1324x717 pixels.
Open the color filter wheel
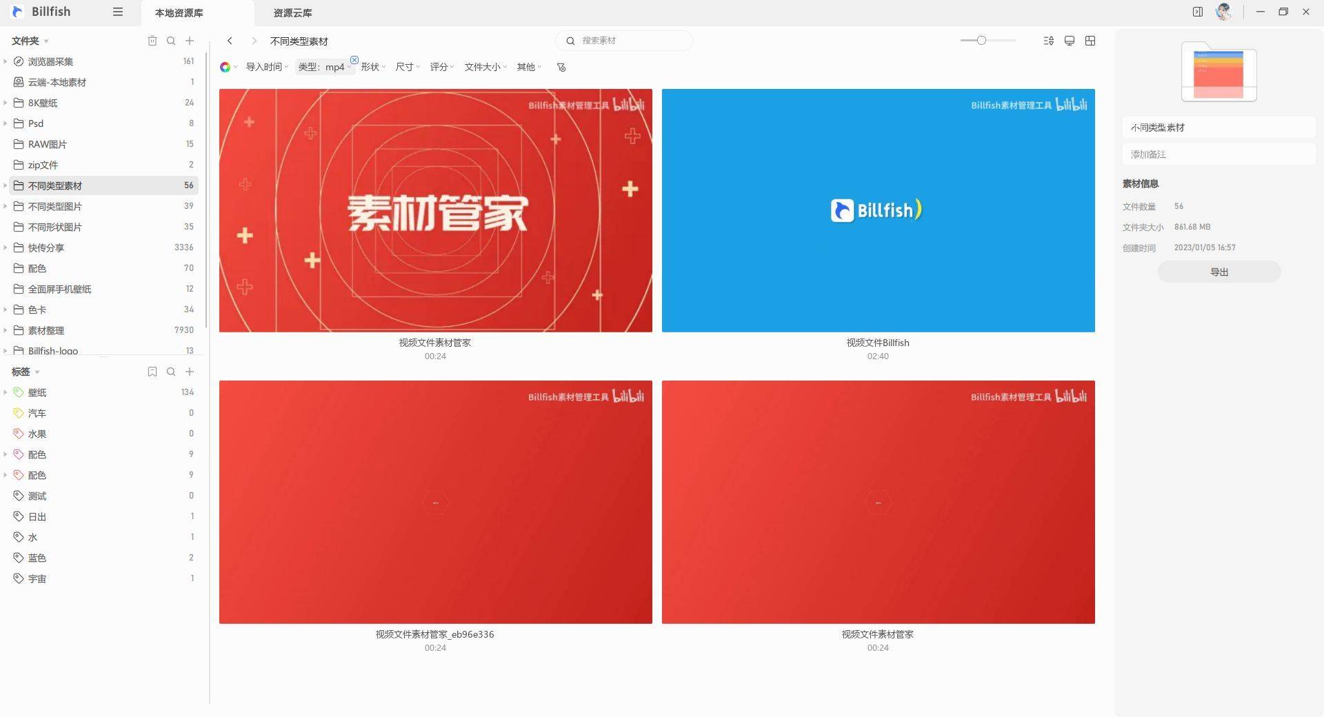pyautogui.click(x=225, y=67)
